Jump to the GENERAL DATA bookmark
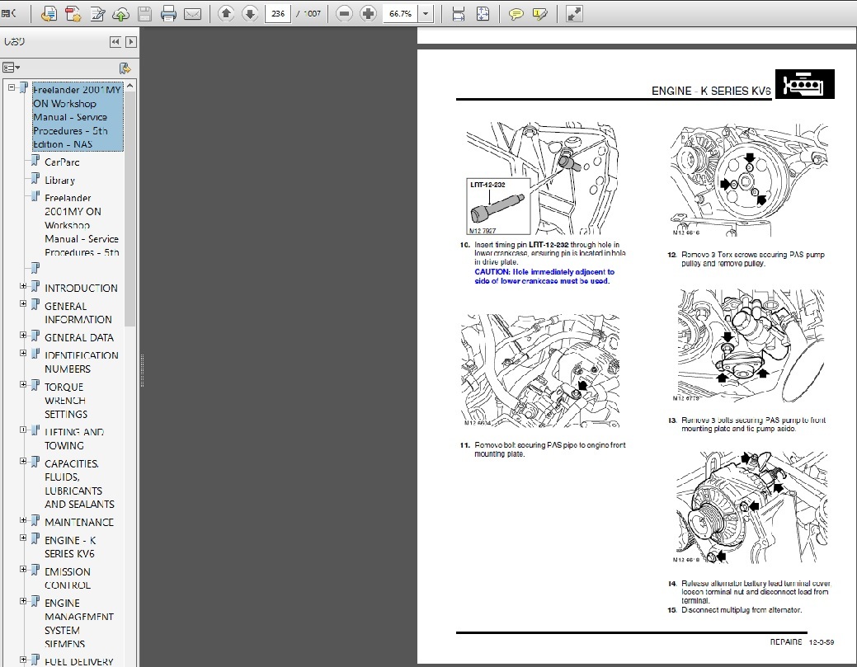The width and height of the screenshot is (857, 667). (x=79, y=337)
